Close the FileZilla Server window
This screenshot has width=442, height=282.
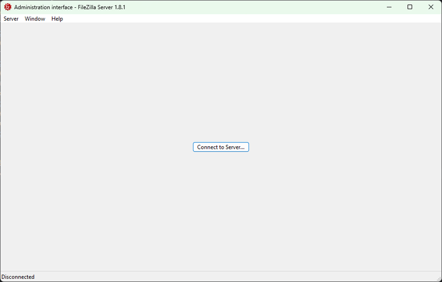point(431,7)
